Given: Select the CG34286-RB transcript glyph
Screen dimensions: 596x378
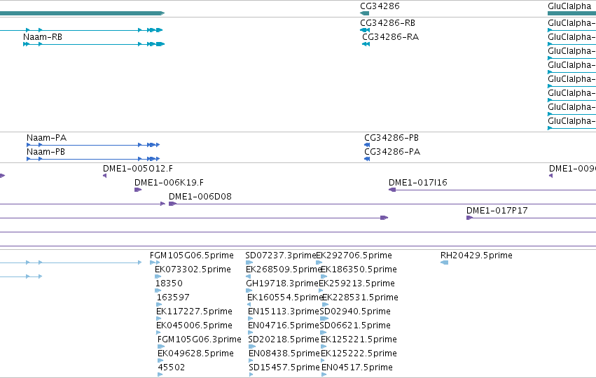Looking at the screenshot, I should (365, 30).
